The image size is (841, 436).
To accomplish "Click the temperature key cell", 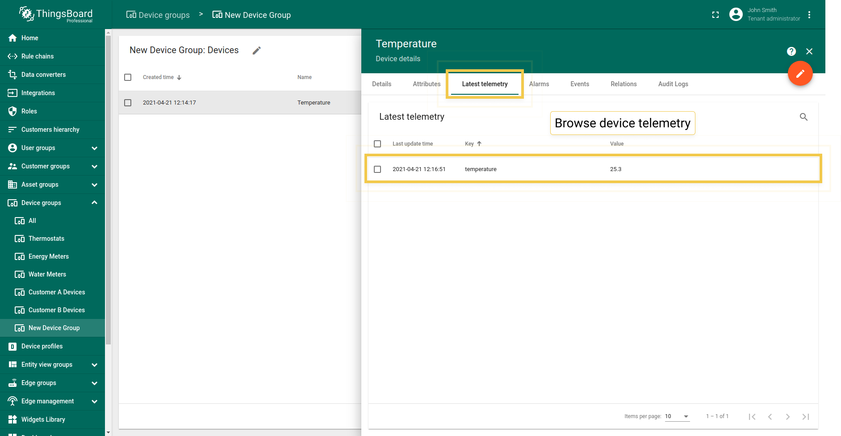I will (481, 169).
